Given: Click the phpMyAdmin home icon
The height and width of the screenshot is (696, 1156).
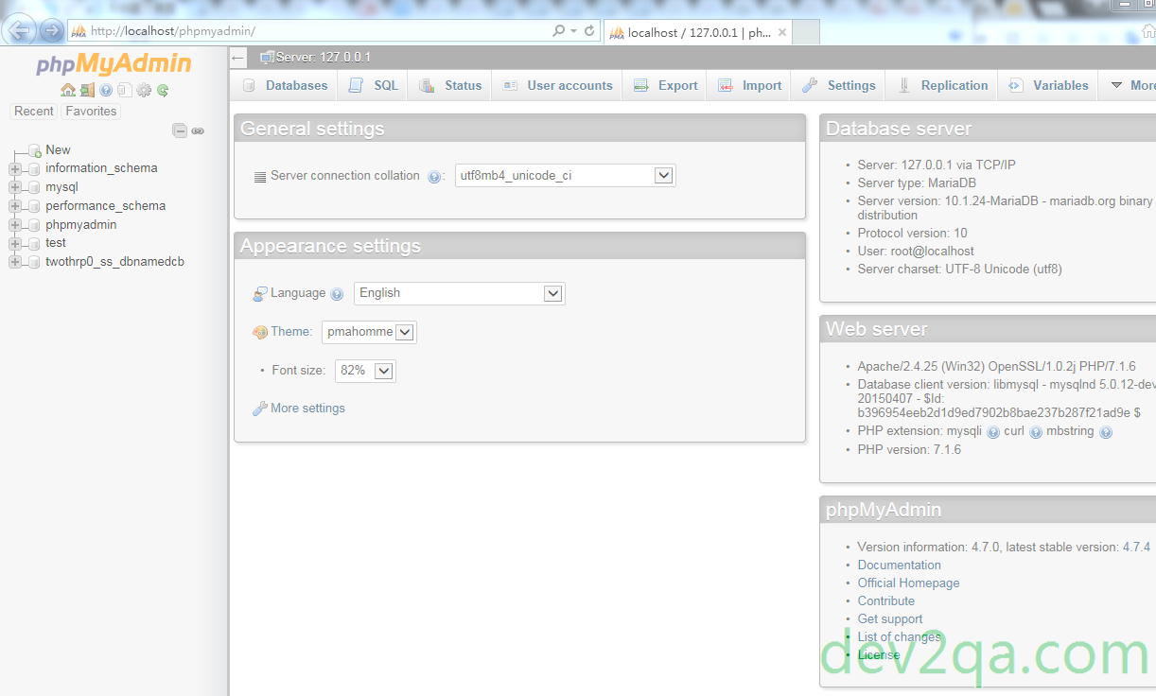Looking at the screenshot, I should pos(67,90).
